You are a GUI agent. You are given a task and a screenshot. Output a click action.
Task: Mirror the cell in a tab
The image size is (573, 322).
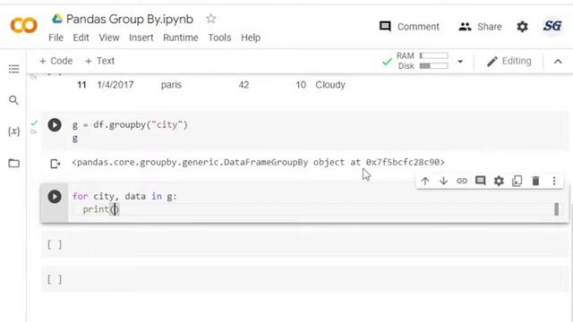coord(517,181)
